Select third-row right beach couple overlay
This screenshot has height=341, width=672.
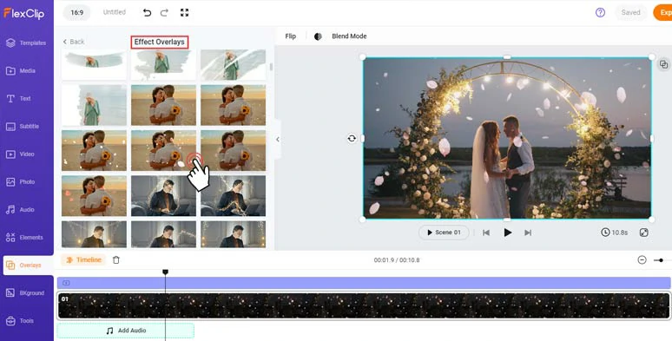pyautogui.click(x=234, y=150)
